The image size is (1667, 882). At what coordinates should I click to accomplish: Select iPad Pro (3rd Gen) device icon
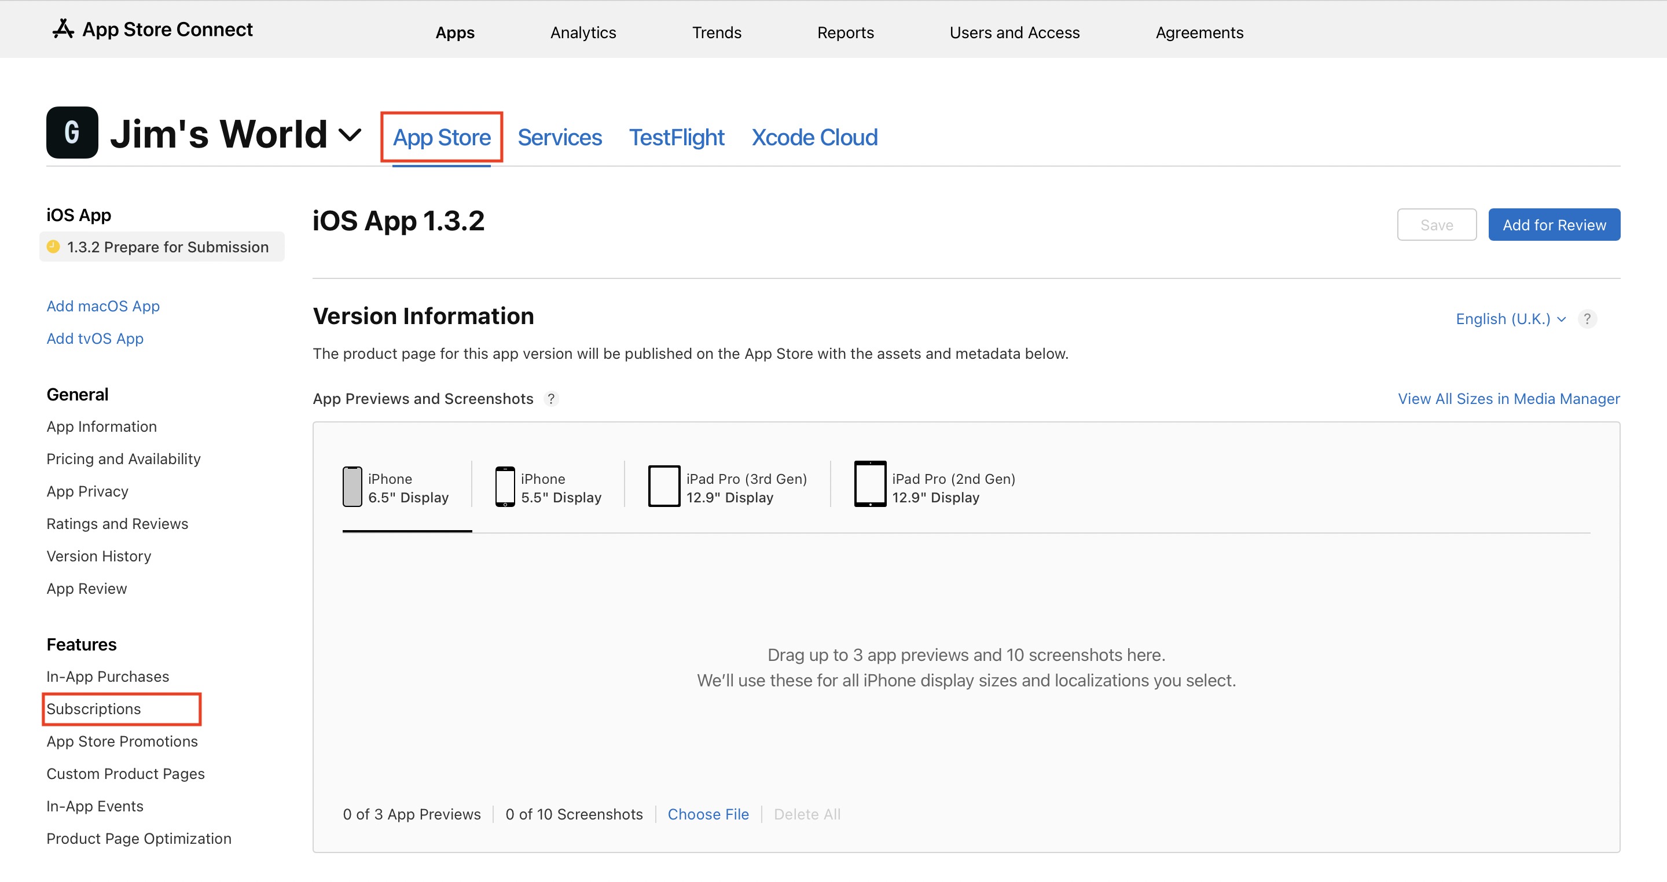(663, 487)
